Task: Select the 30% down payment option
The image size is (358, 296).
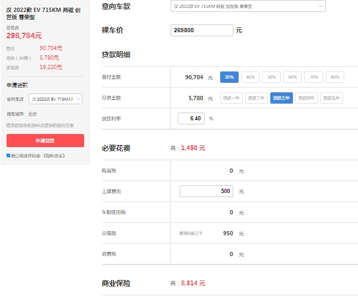Action: pyautogui.click(x=229, y=77)
